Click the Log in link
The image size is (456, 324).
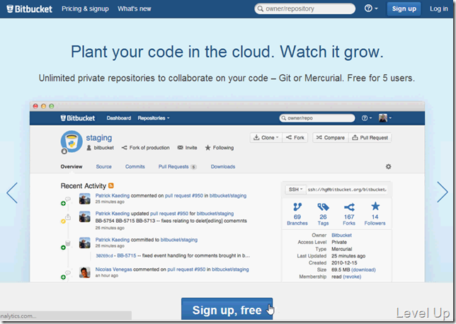[439, 8]
